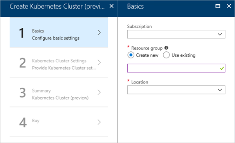Open step 2 Kubernetes Cluster Settings

(59, 62)
